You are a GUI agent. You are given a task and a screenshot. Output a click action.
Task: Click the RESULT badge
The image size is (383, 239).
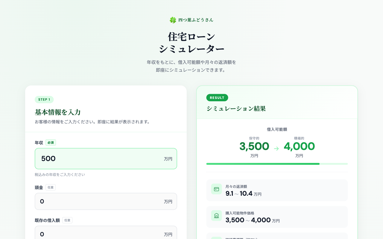click(217, 97)
